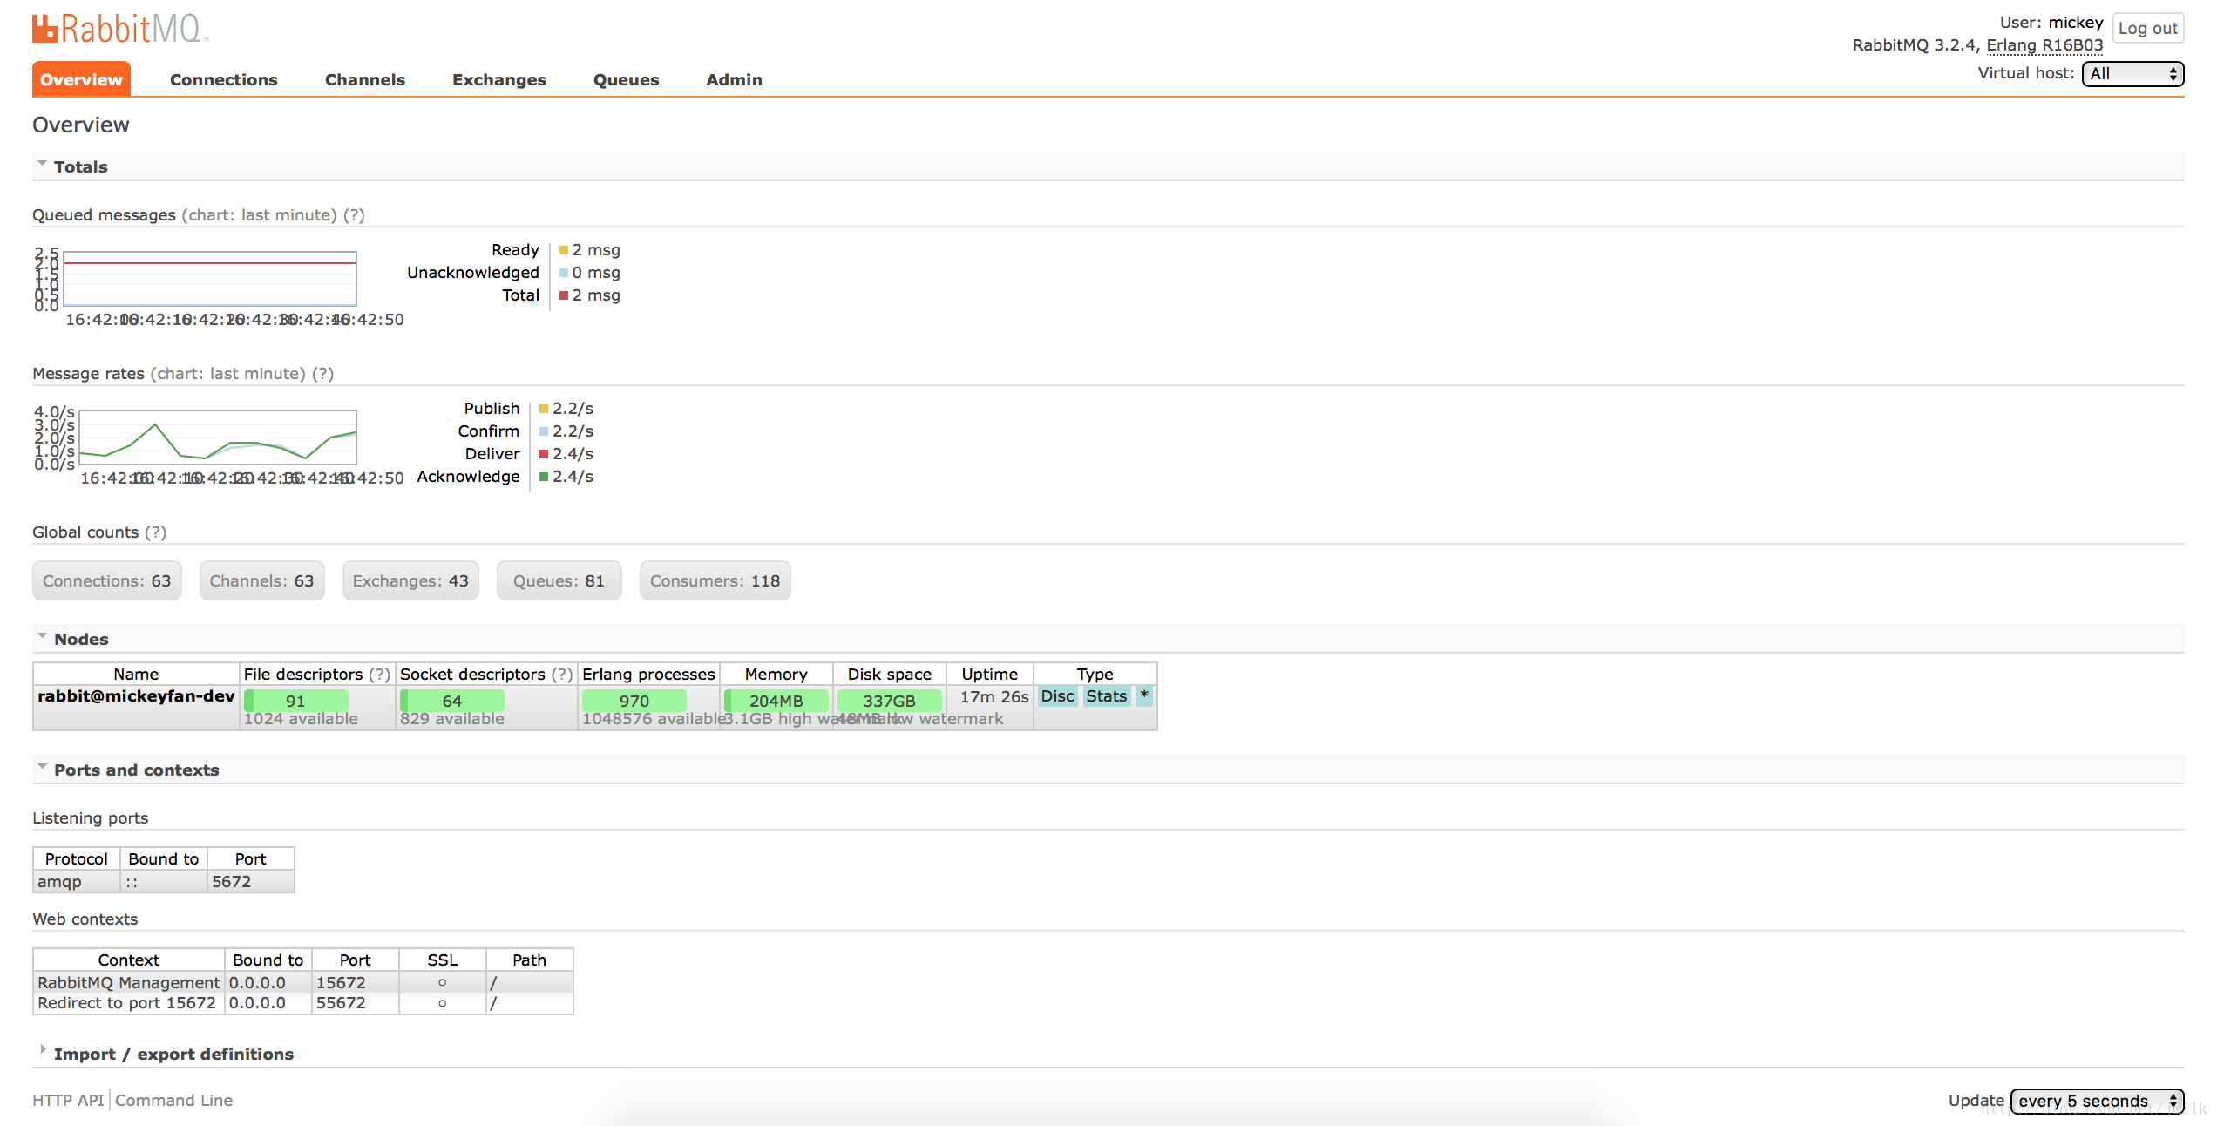Click the socket descriptors 64 bar
Image resolution: width=2217 pixels, height=1126 pixels.
pos(451,700)
